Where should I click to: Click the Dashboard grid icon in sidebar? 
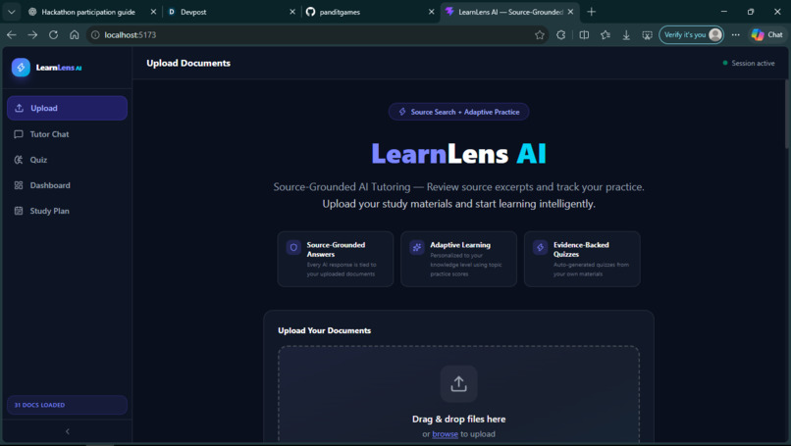pos(19,185)
